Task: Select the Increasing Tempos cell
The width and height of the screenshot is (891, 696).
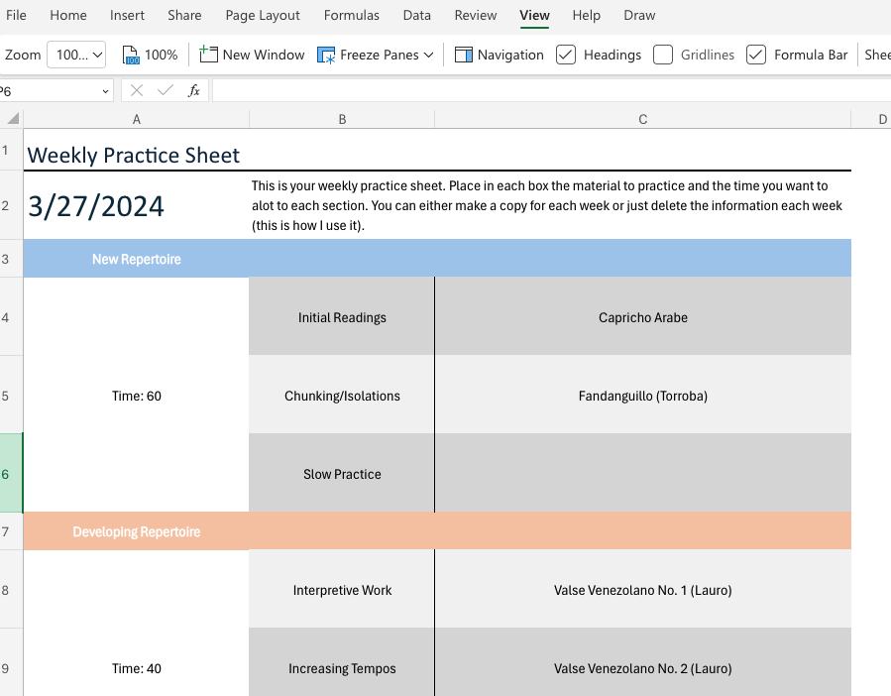Action: pyautogui.click(x=342, y=662)
